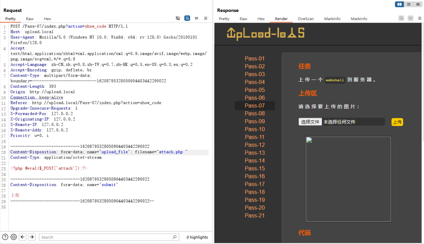Open the Request panel hamburger menu

coord(206,18)
